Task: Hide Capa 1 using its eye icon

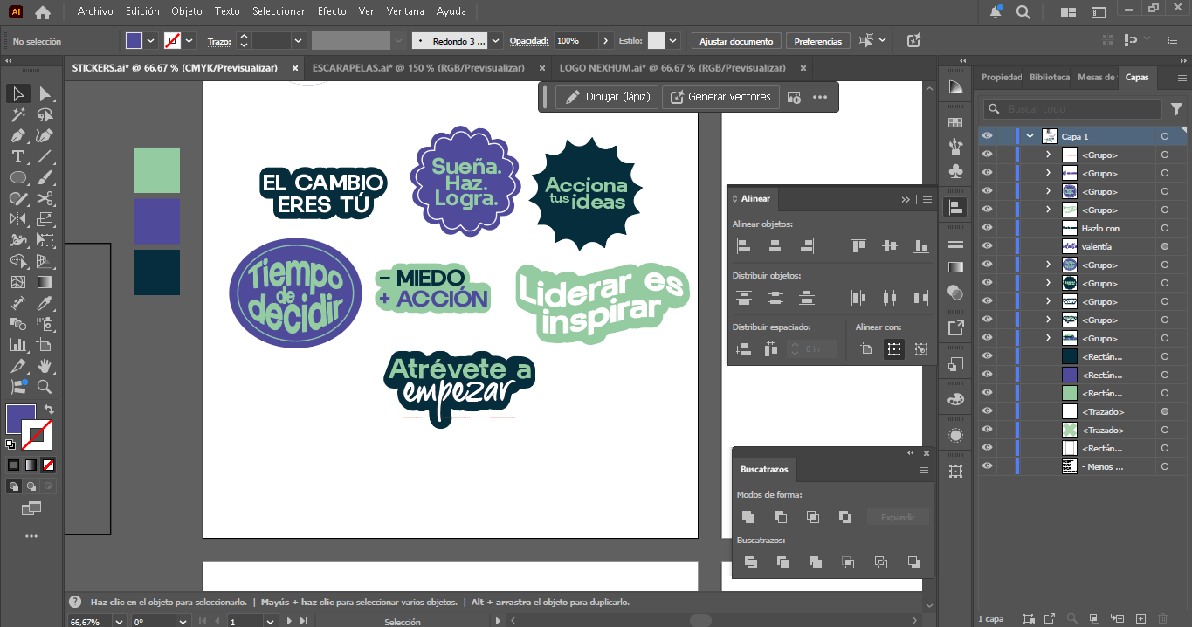Action: [987, 136]
